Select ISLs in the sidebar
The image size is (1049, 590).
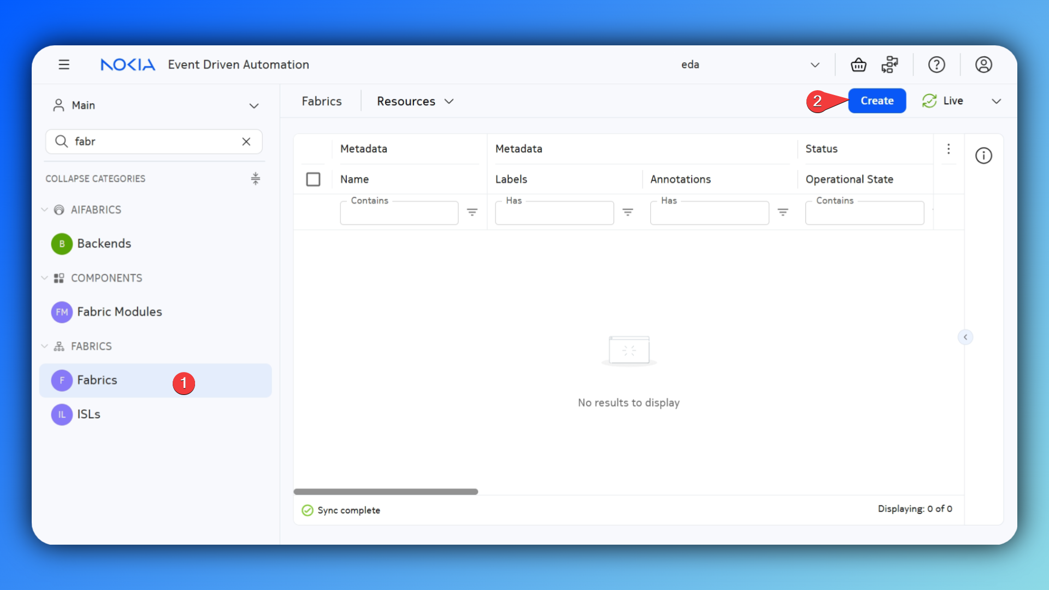point(89,414)
